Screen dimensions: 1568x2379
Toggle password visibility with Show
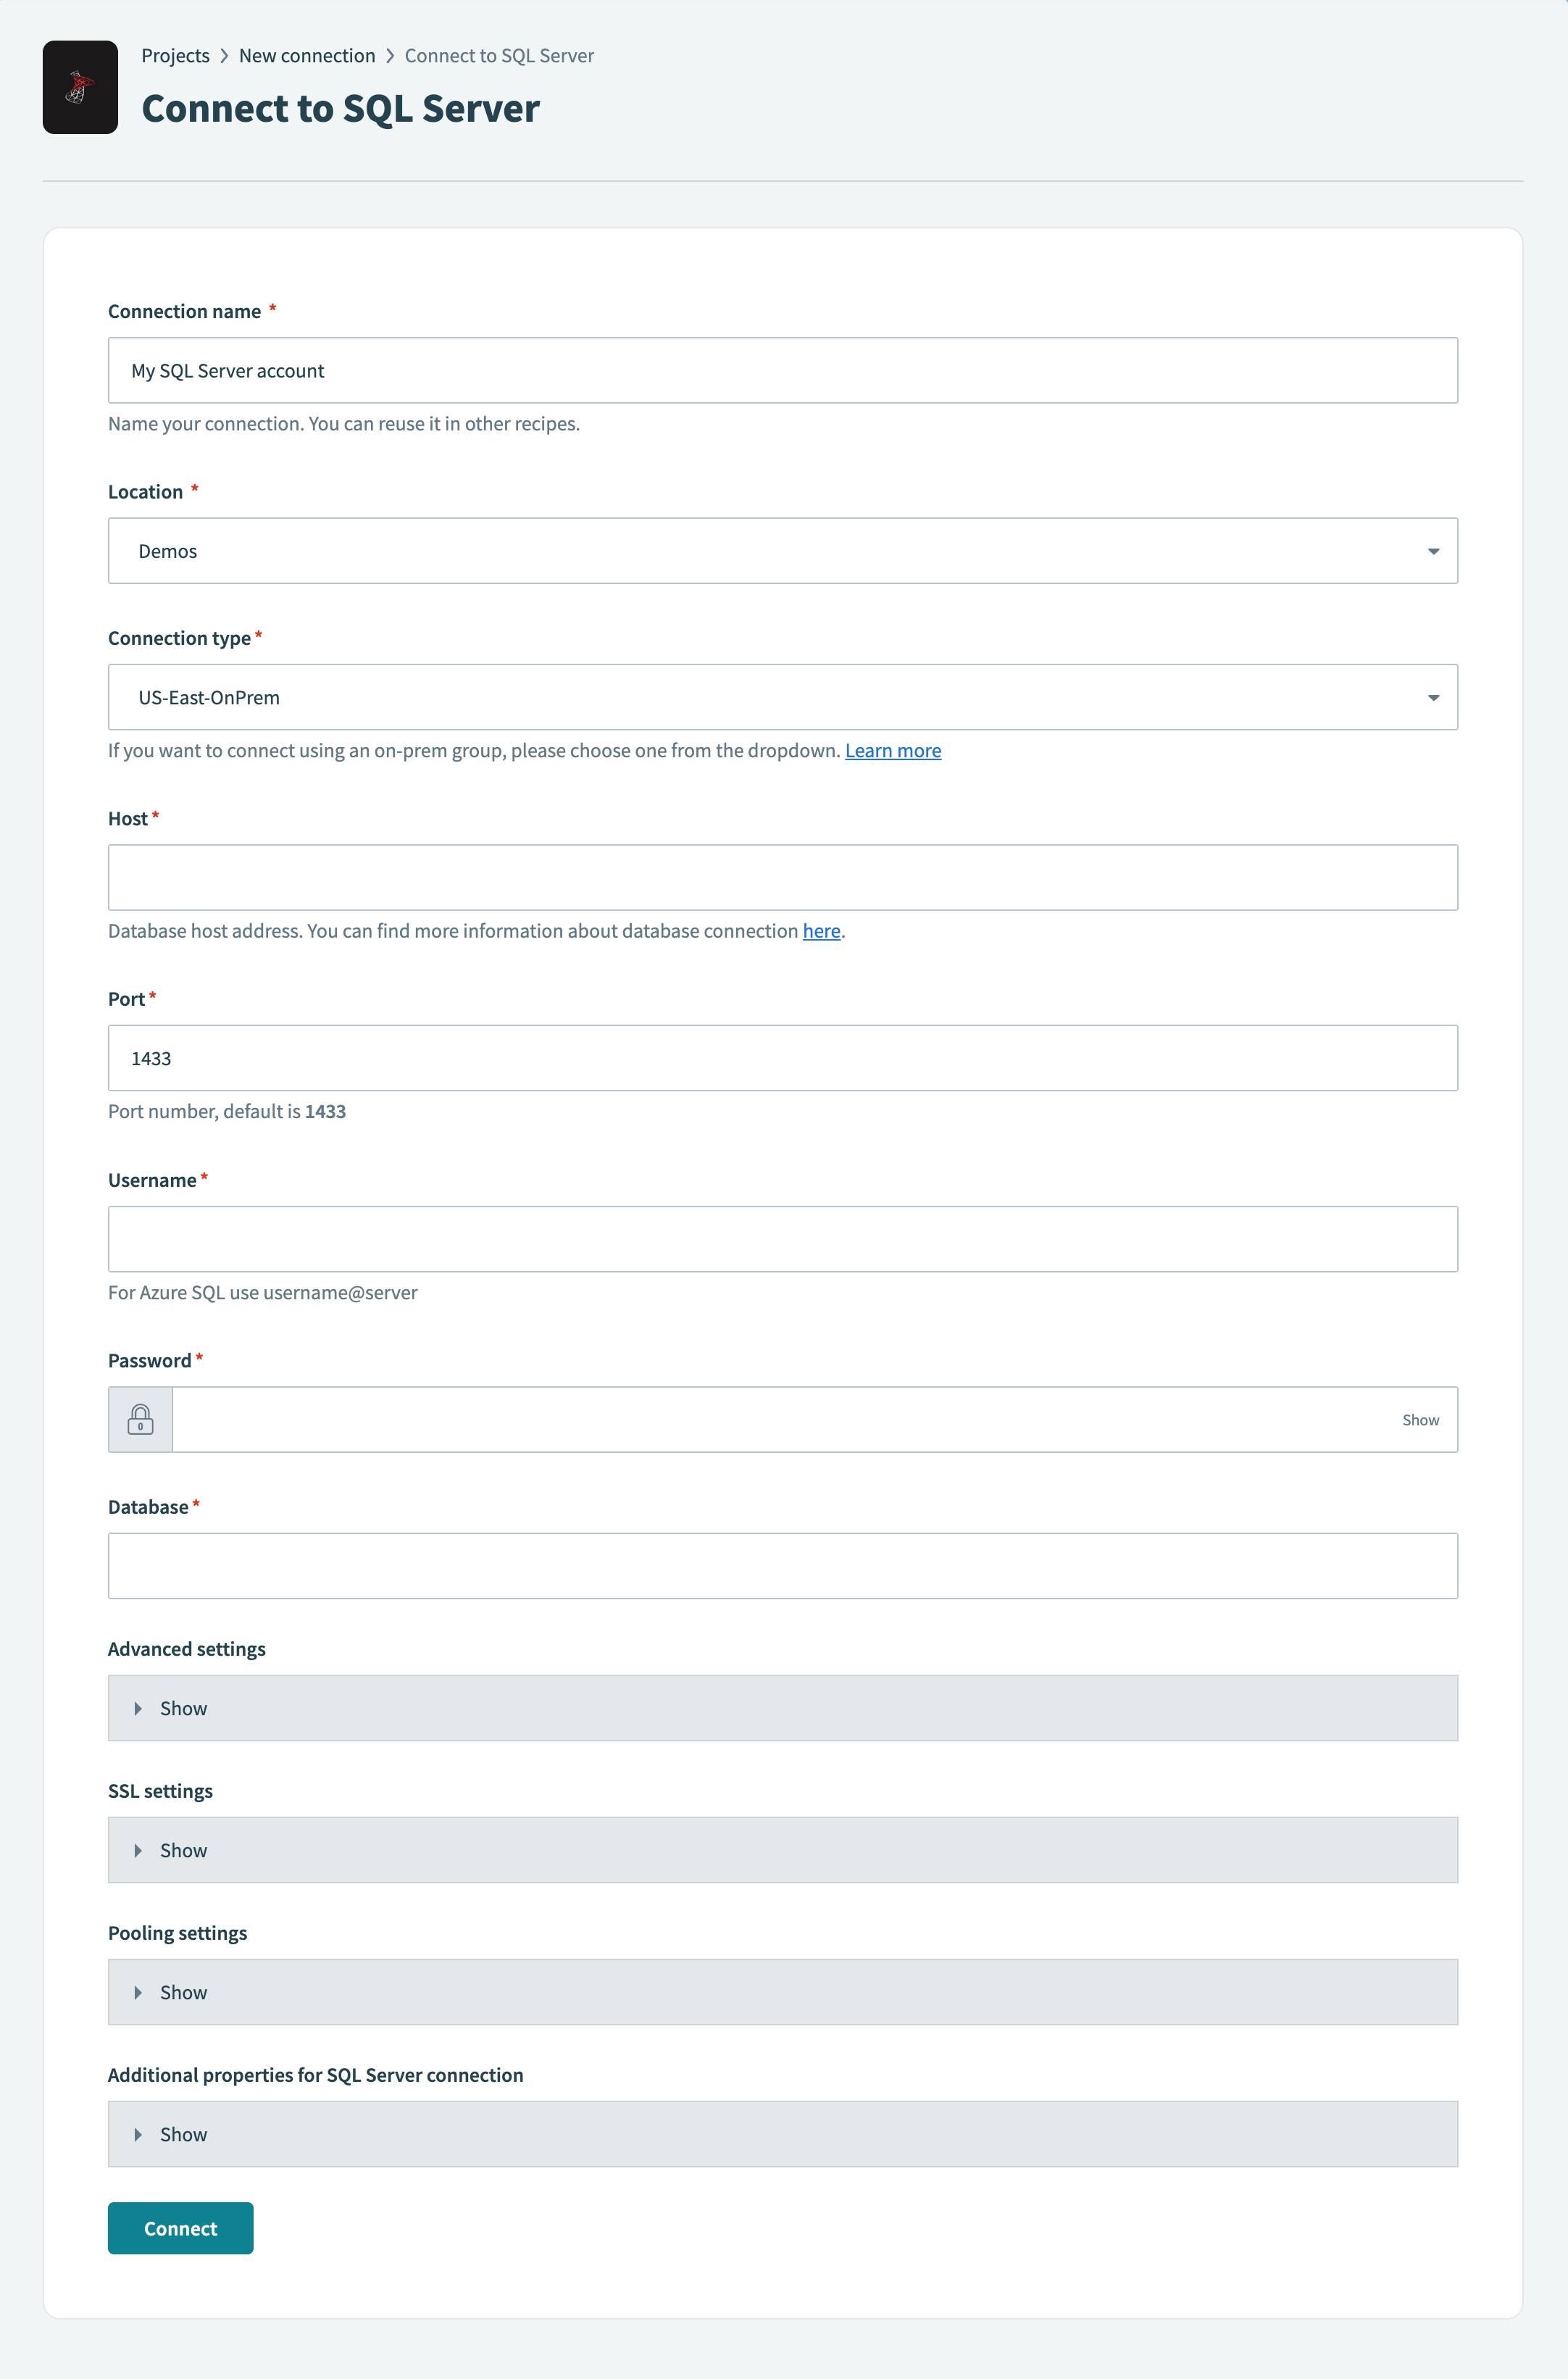pos(1420,1420)
